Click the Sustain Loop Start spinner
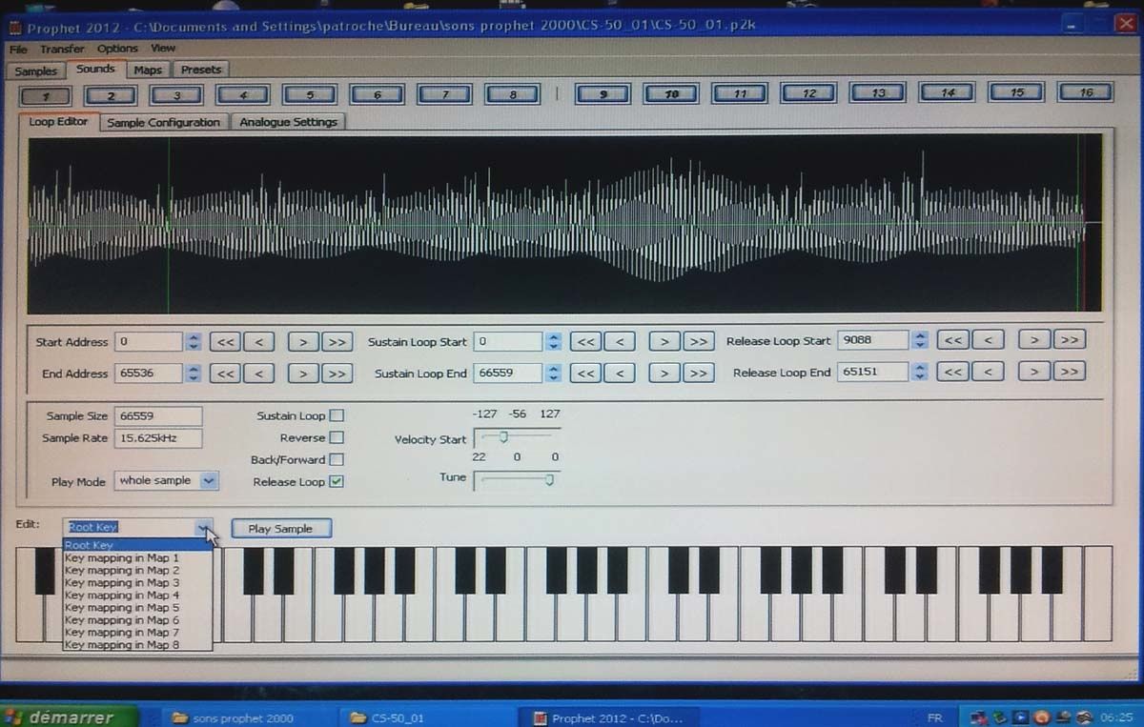The height and width of the screenshot is (727, 1144). coord(554,341)
